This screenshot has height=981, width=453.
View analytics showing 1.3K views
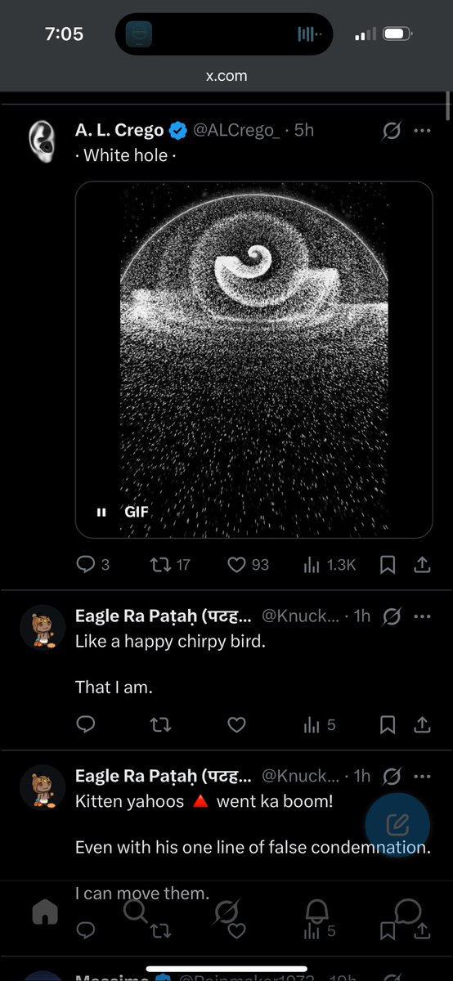(330, 565)
